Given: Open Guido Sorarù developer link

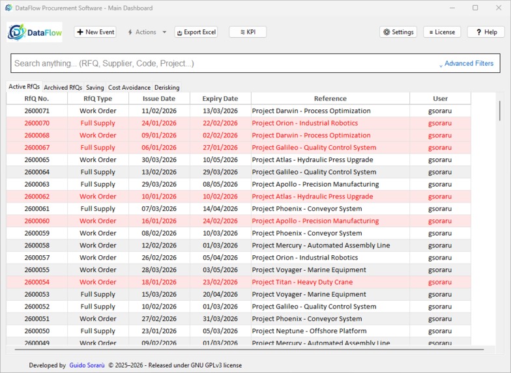Looking at the screenshot, I should coord(87,365).
